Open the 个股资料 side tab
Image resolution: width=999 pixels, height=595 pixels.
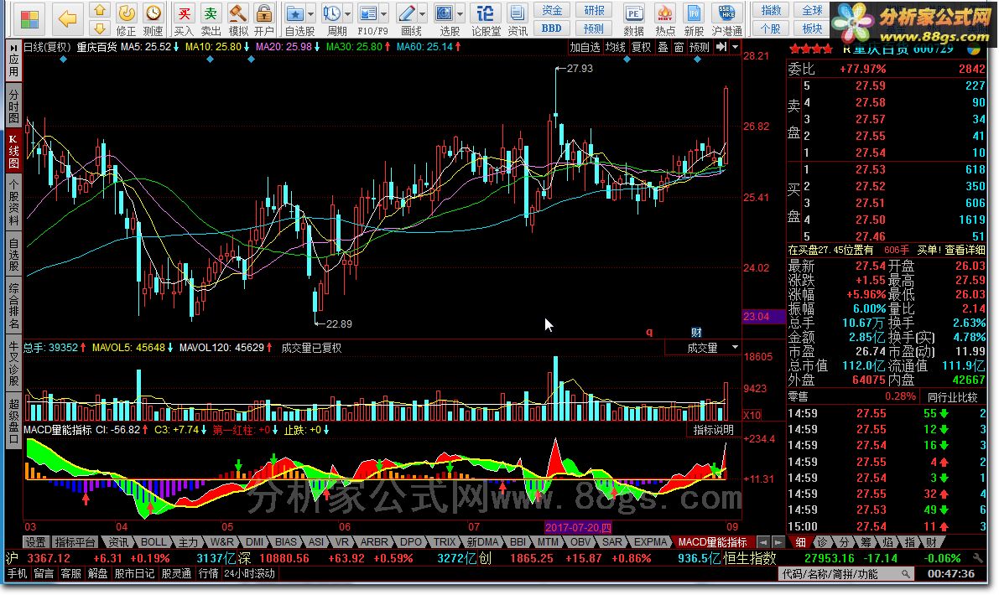pos(13,202)
